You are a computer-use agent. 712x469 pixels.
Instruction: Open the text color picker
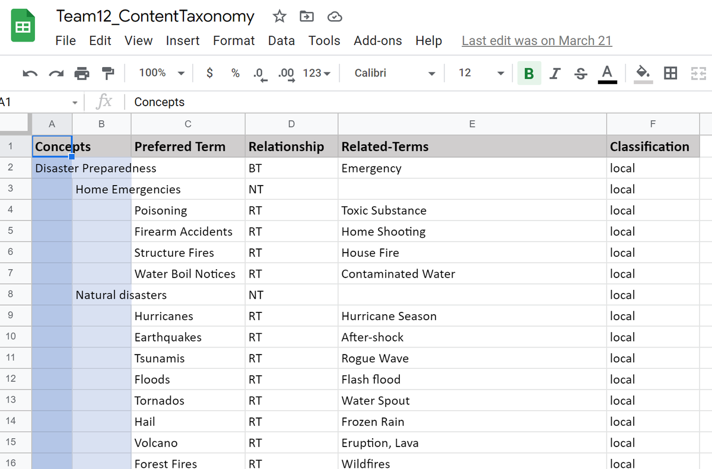pos(606,74)
